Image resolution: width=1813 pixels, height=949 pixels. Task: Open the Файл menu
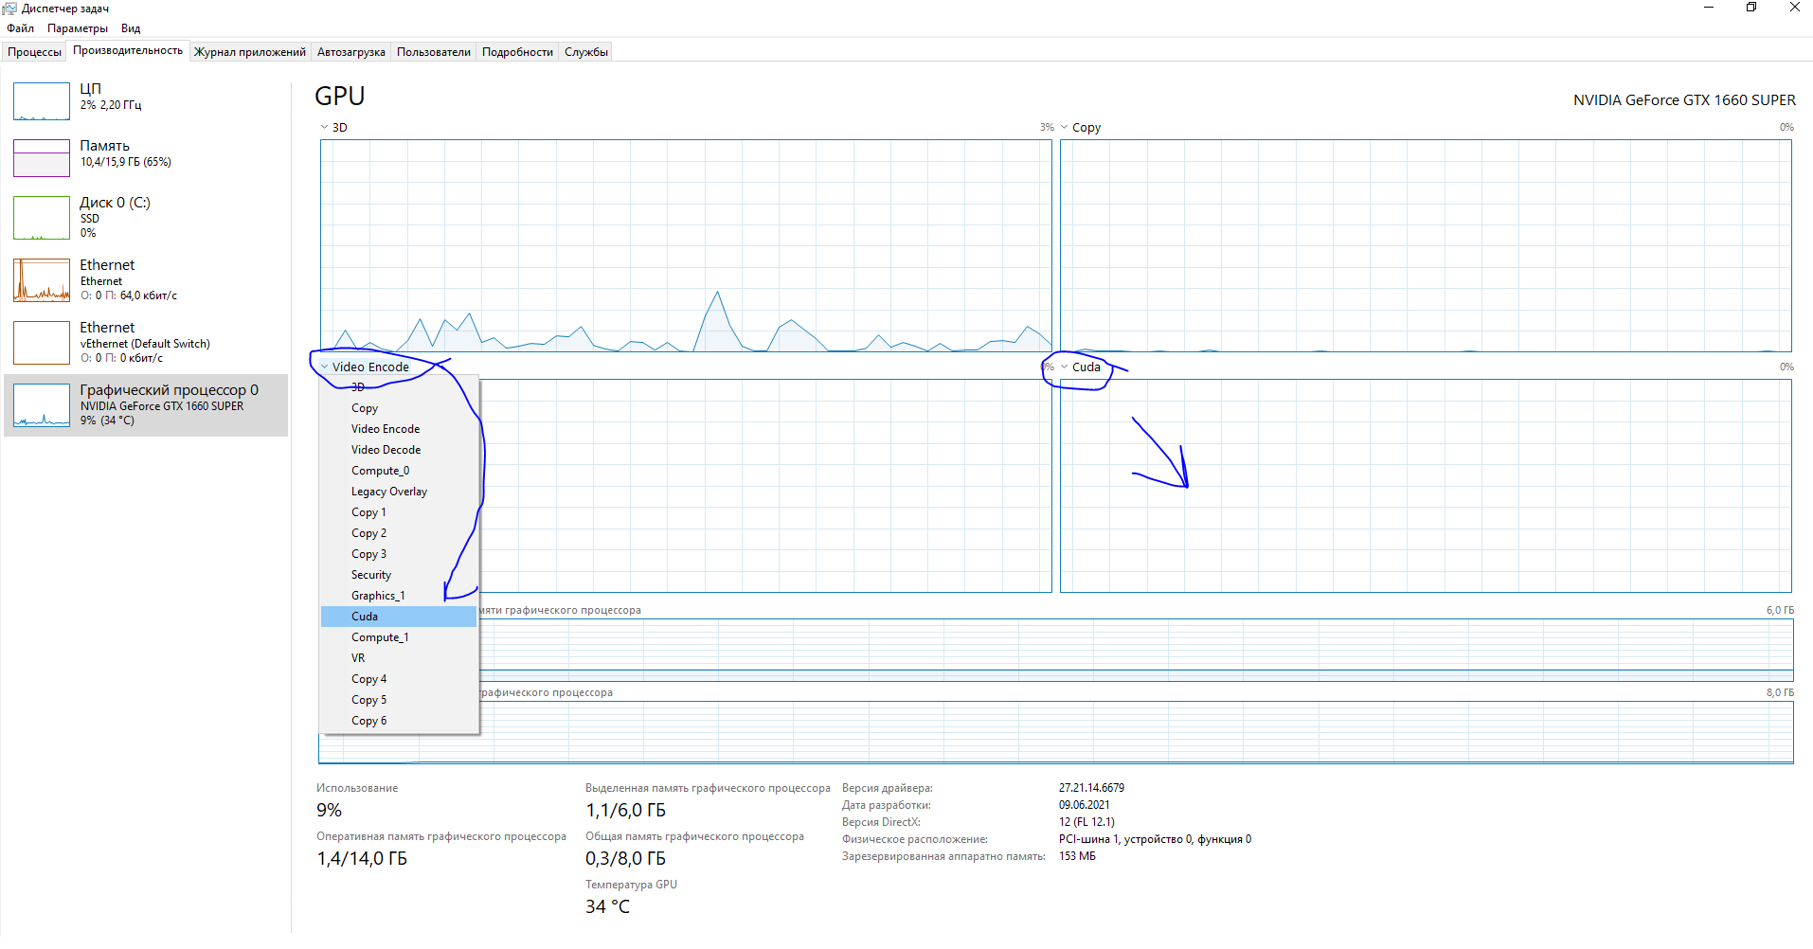18,27
